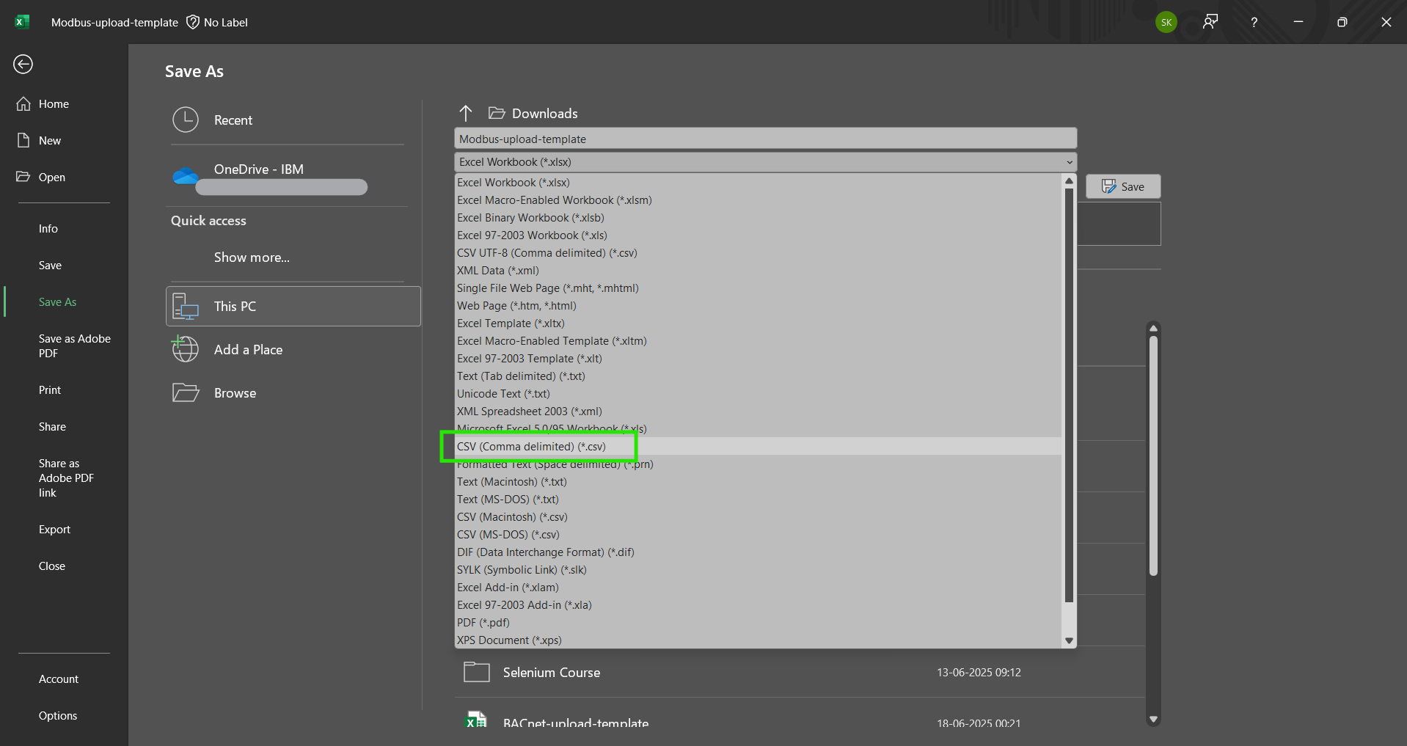Screen dimensions: 1407x746
Task: Select CSV (MS-DOS) (*.csv)
Action: tap(758, 535)
